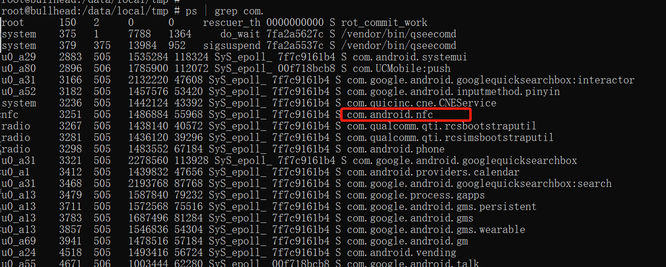Select the com.android.vending process name
The image size is (666, 267).
click(402, 253)
